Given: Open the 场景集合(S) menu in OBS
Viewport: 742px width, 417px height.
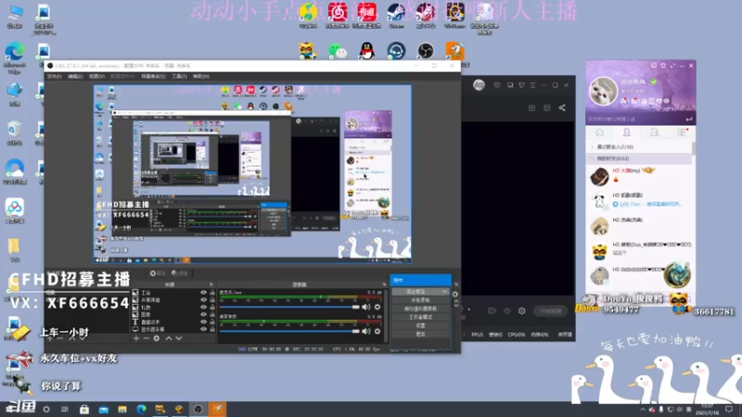Looking at the screenshot, I should [153, 76].
